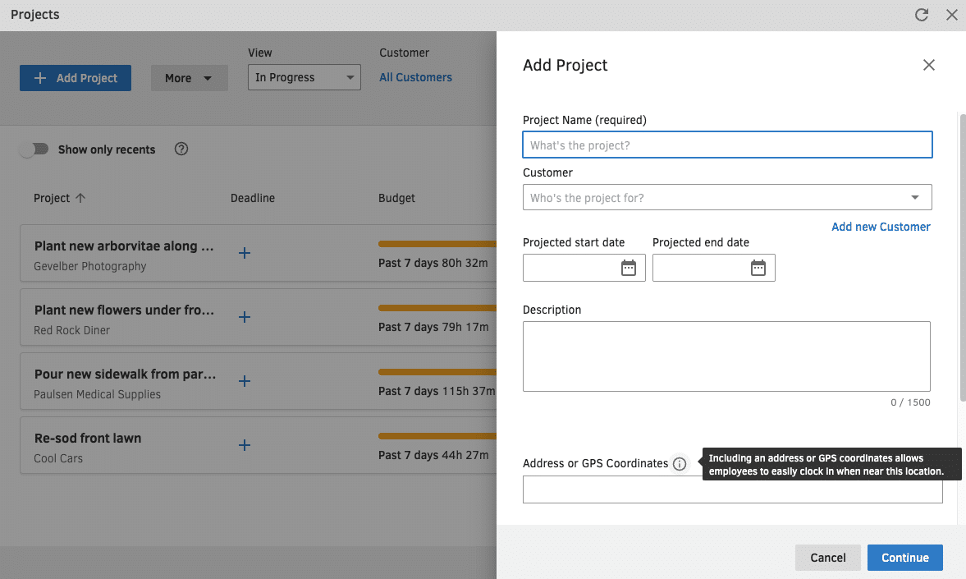Click the Projected end date field
Image resolution: width=966 pixels, height=579 pixels.
click(713, 268)
